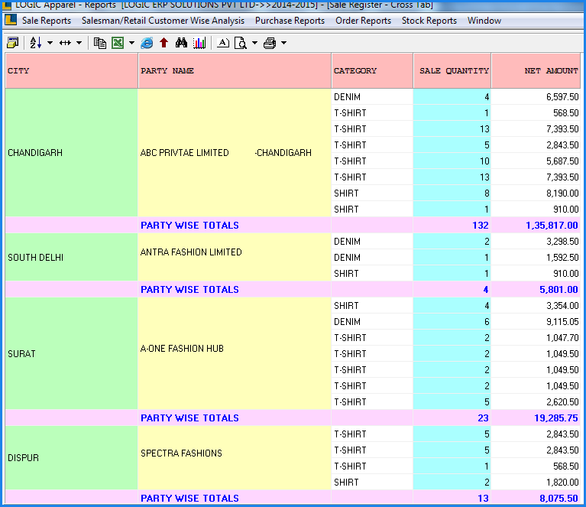This screenshot has height=507, width=586.
Task: Click net amount 2,843.50 in quantity-5 Chandigarh row
Action: (x=536, y=145)
